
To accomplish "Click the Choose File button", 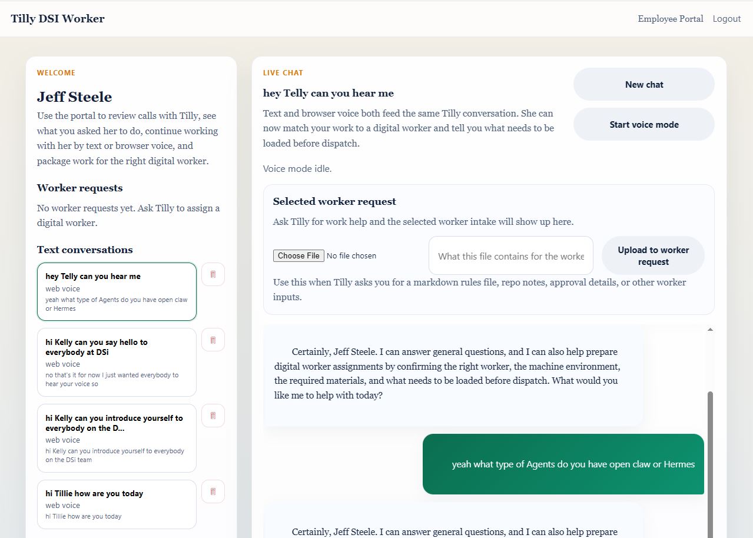I will click(298, 255).
